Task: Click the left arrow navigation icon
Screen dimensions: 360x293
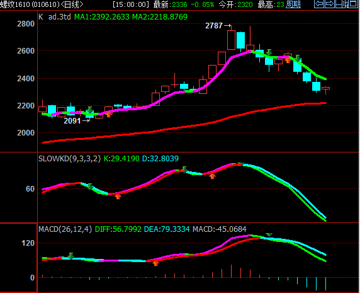Action: (319, 4)
